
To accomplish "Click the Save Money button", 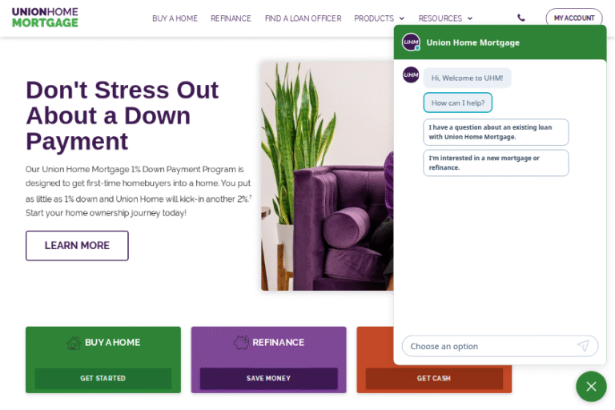I will click(x=269, y=378).
